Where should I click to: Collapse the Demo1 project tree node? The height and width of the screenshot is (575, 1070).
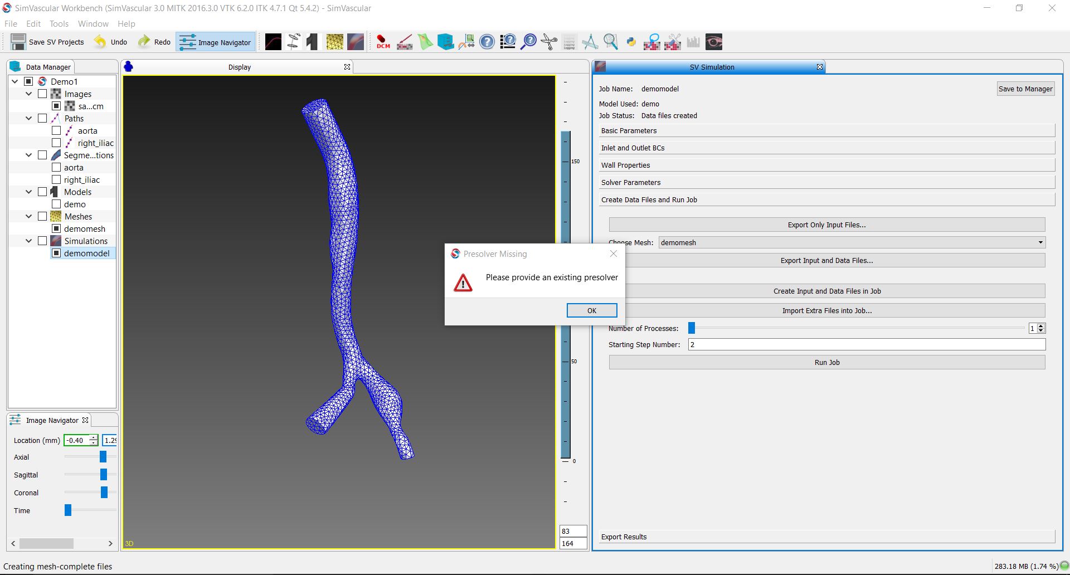(15, 81)
